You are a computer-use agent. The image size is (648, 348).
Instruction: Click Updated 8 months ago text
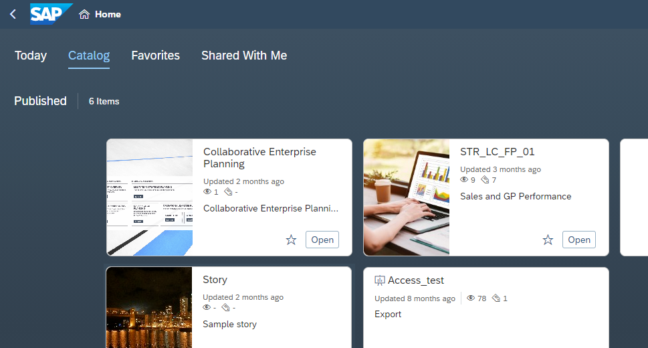pyautogui.click(x=415, y=298)
